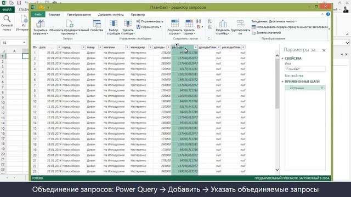Open the Все свойства link
351x197 pixels.
click(294, 76)
